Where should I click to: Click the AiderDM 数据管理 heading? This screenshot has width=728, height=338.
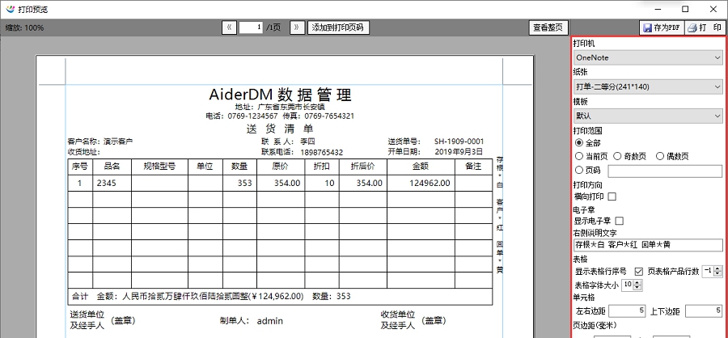click(x=280, y=95)
